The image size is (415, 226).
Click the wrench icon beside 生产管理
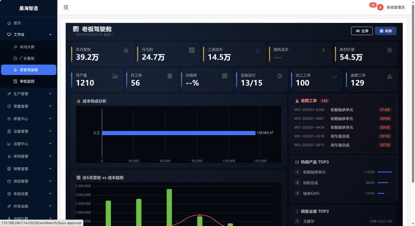click(9, 94)
